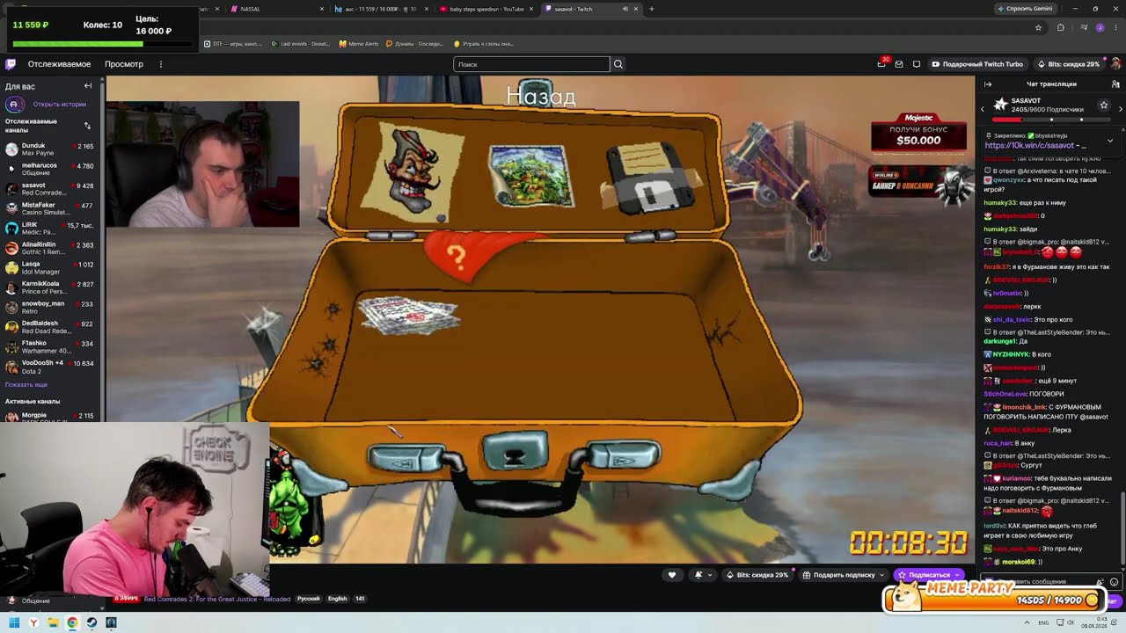Open a new browser tab
The width and height of the screenshot is (1126, 633).
tap(652, 9)
